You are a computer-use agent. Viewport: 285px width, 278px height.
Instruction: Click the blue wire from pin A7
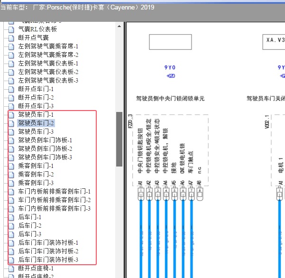(192, 239)
